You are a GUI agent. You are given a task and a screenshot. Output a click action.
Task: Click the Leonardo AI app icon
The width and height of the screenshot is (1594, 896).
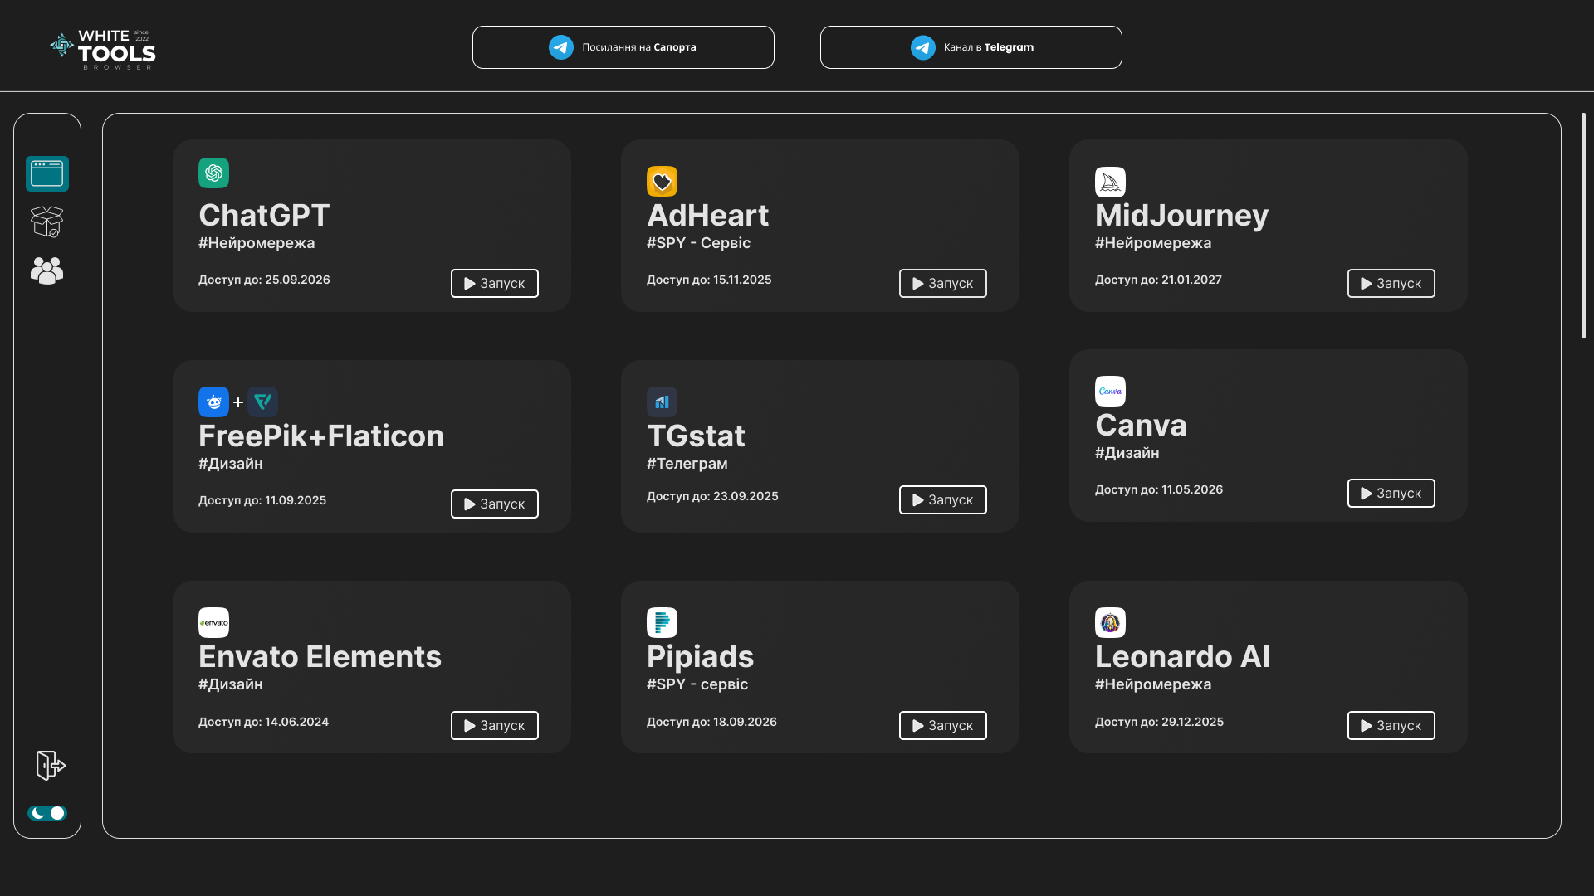click(1110, 622)
